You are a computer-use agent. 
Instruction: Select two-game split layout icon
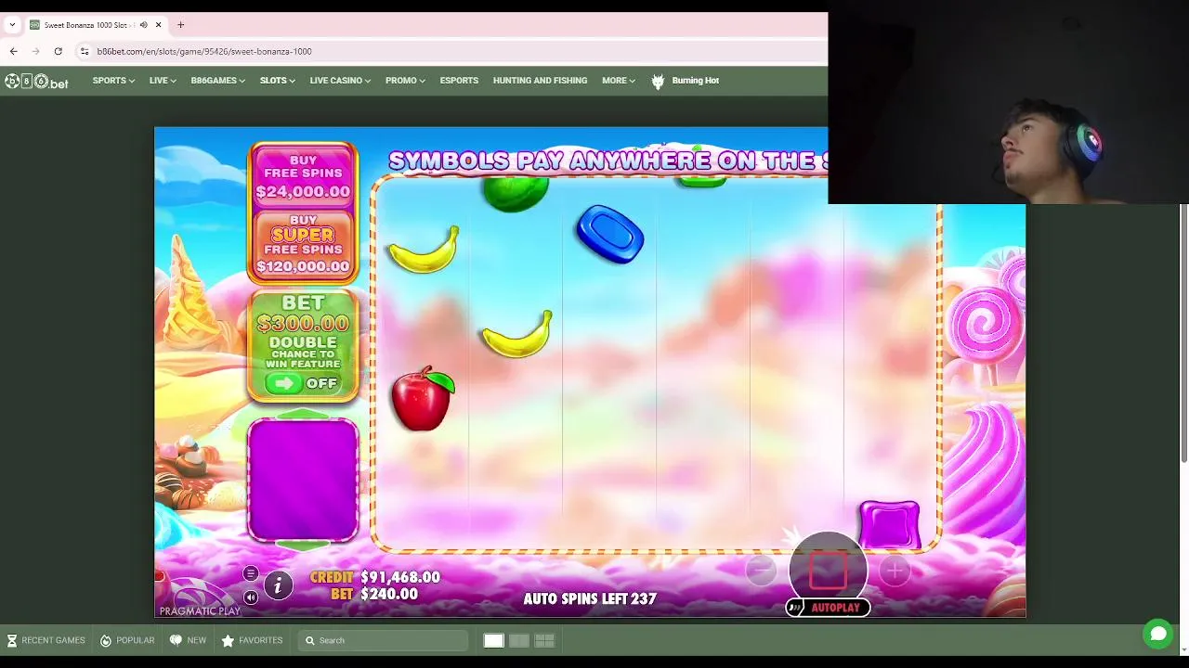point(519,640)
